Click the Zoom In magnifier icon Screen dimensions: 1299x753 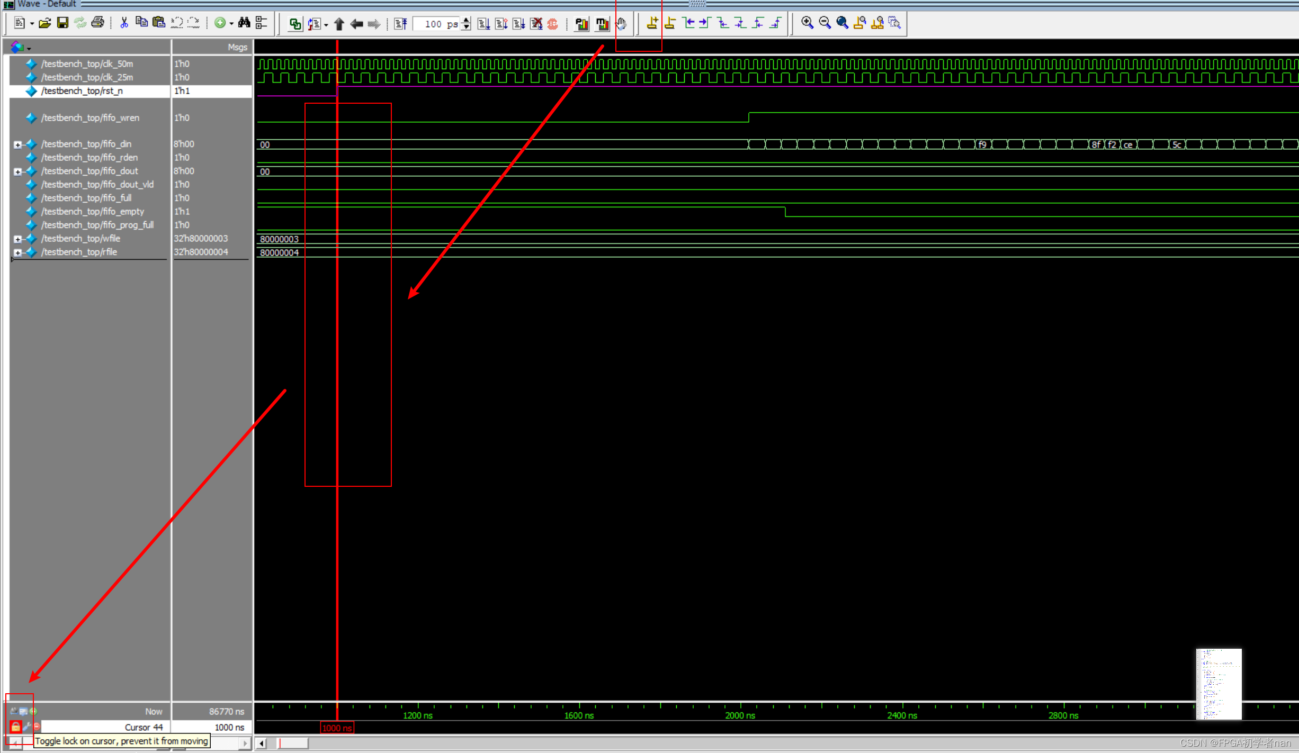pos(807,23)
